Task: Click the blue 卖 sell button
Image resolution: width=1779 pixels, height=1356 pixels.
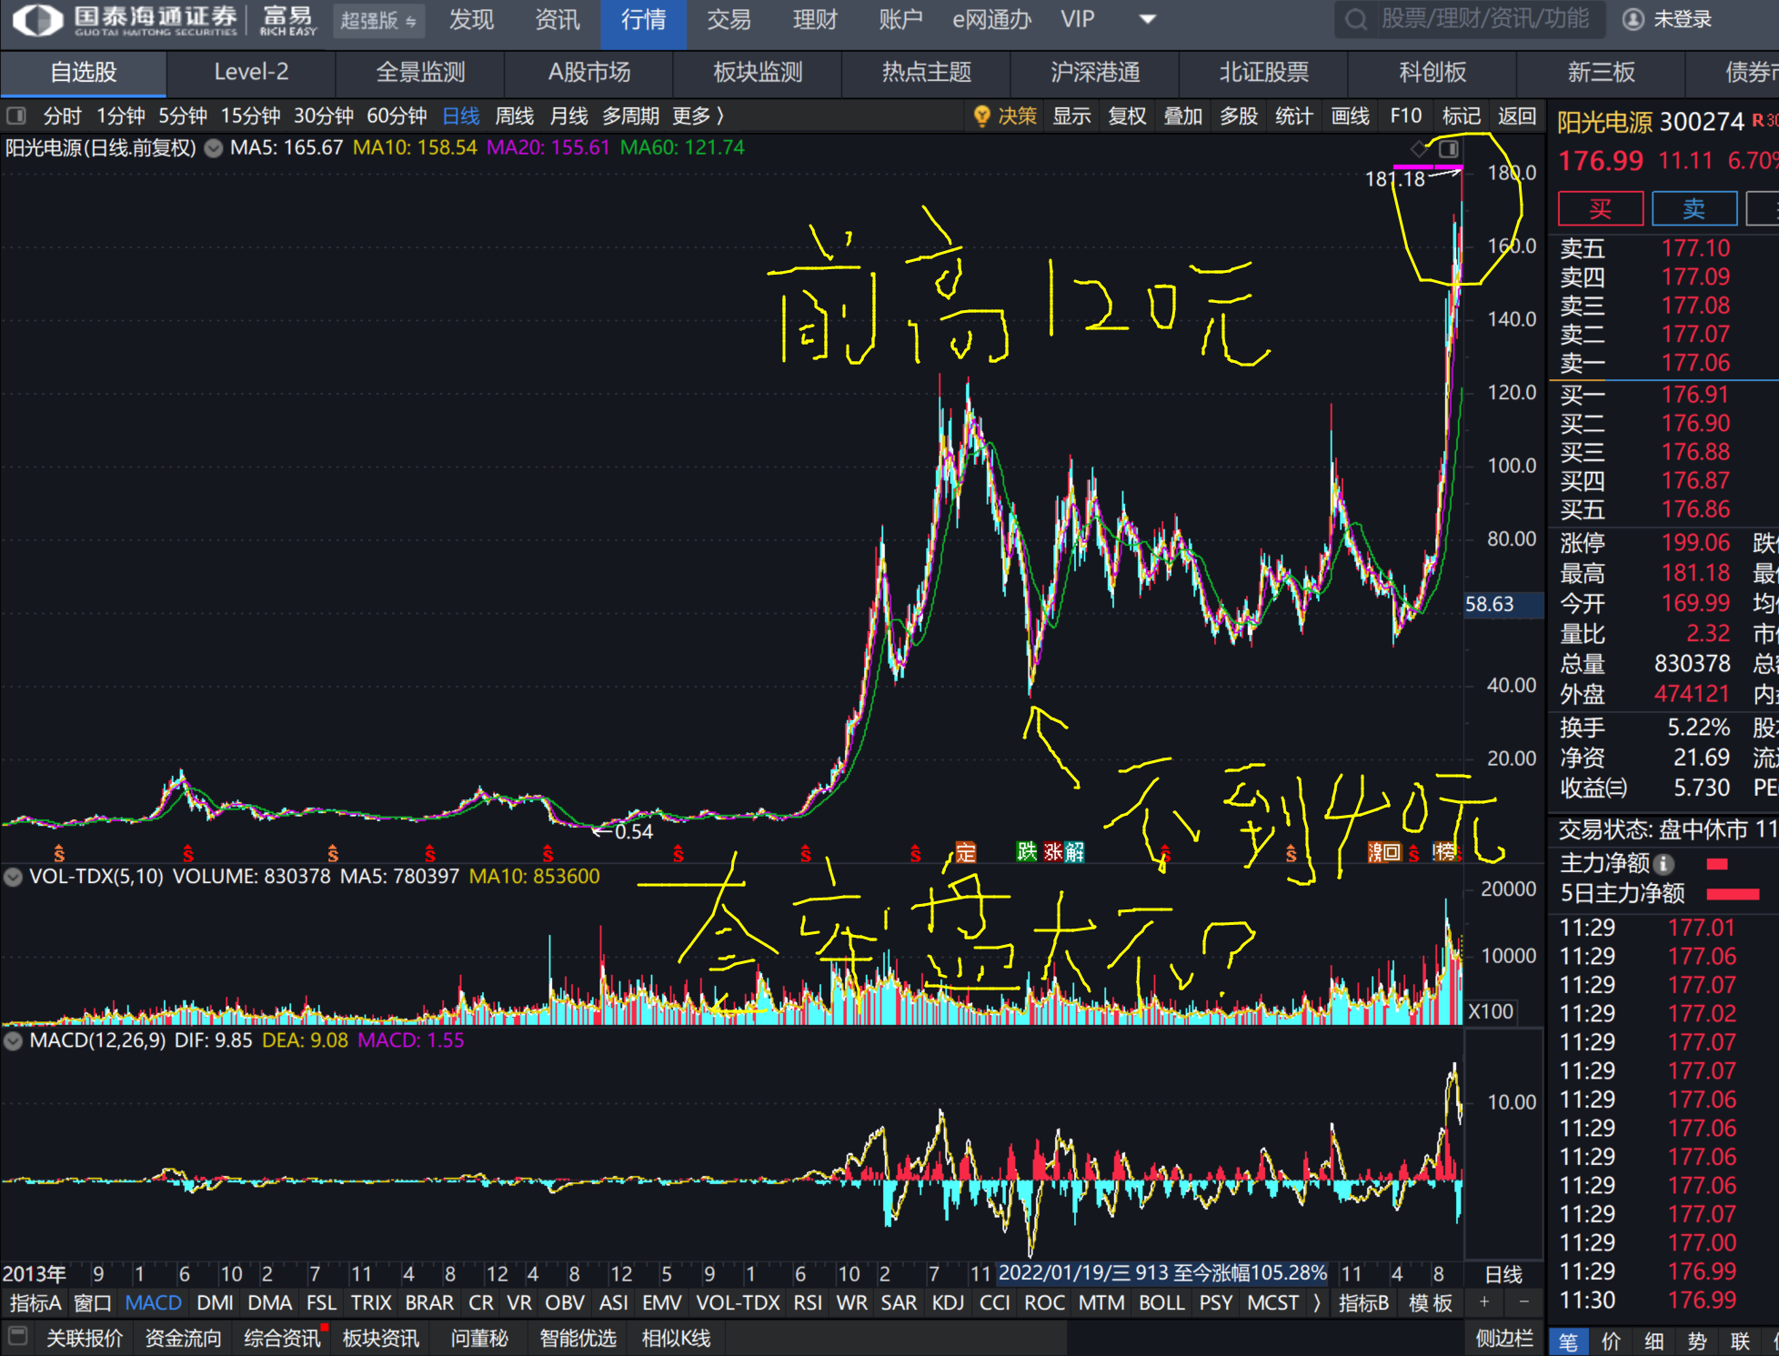Action: (1694, 208)
